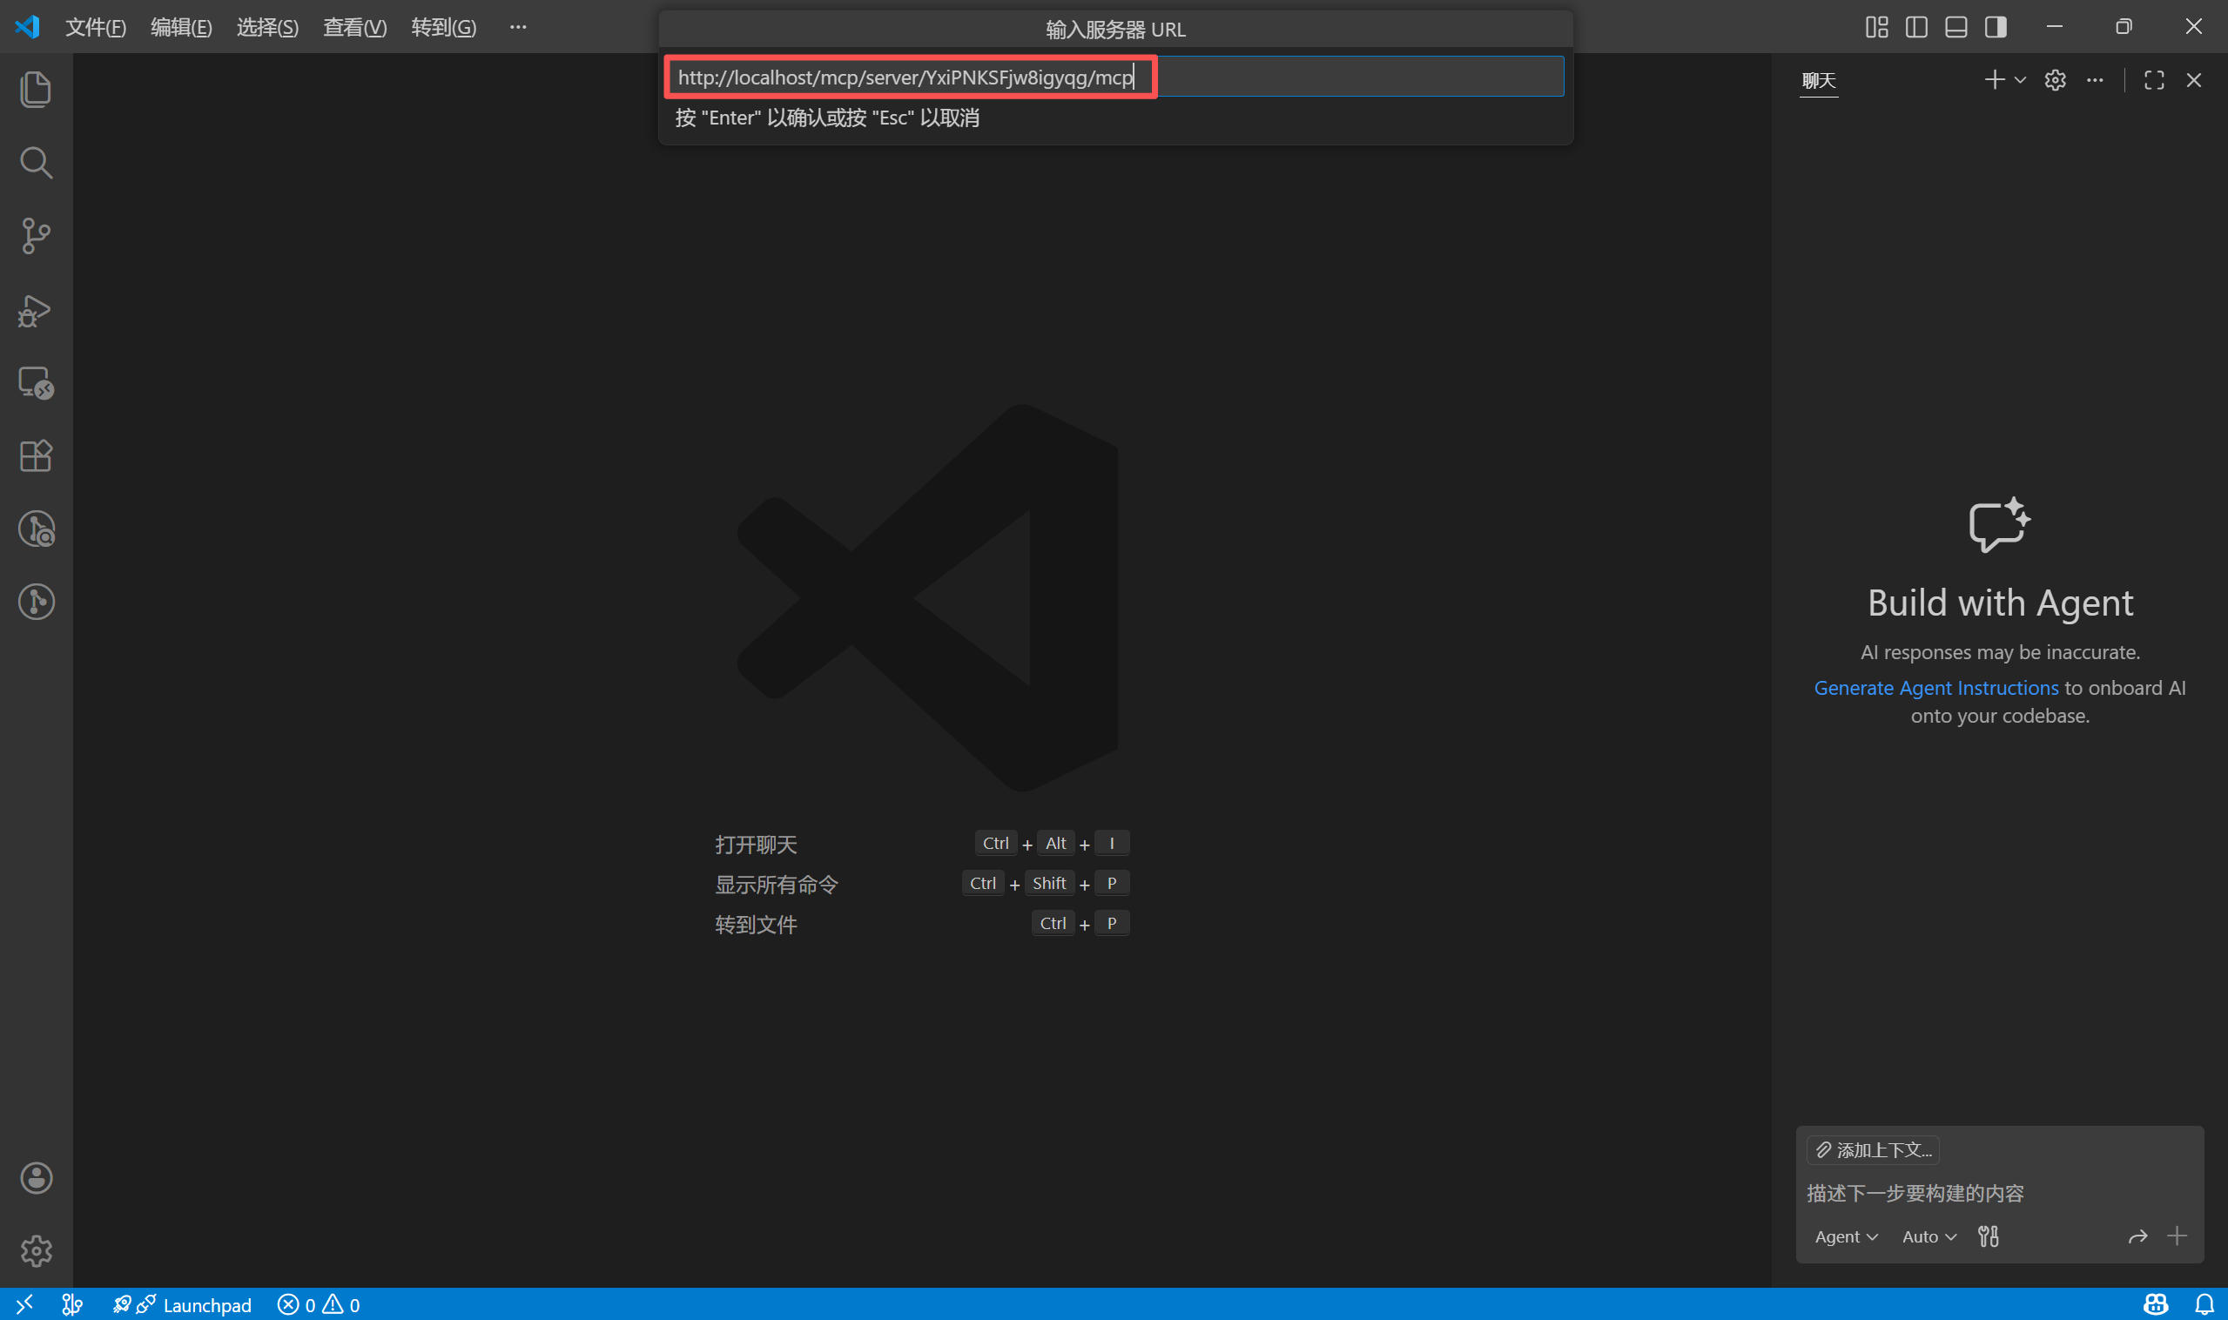Toggle the primary side bar visibility
Screen dimensions: 2228x1320
click(1915, 27)
